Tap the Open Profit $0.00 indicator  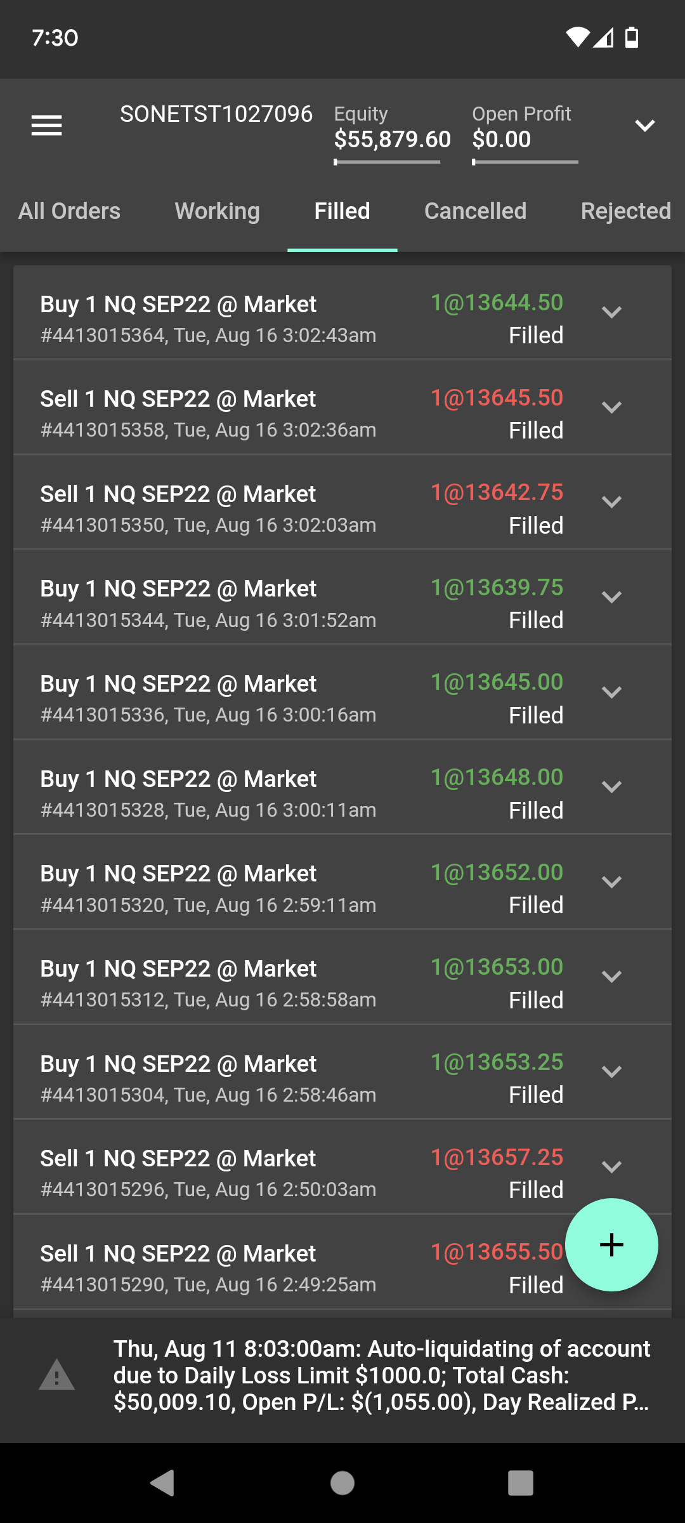click(x=525, y=133)
